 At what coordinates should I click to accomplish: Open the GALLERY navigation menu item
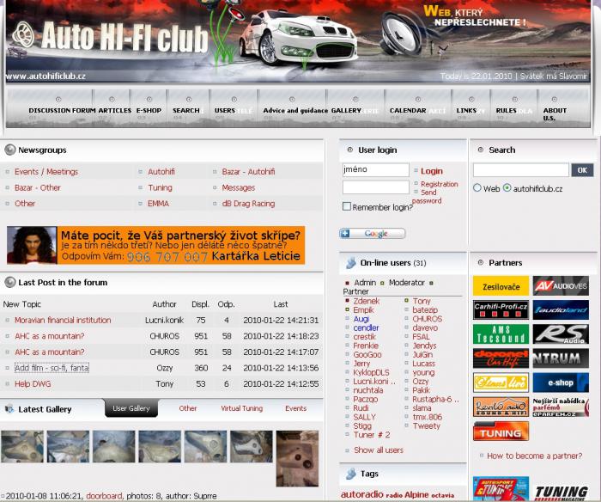[346, 110]
